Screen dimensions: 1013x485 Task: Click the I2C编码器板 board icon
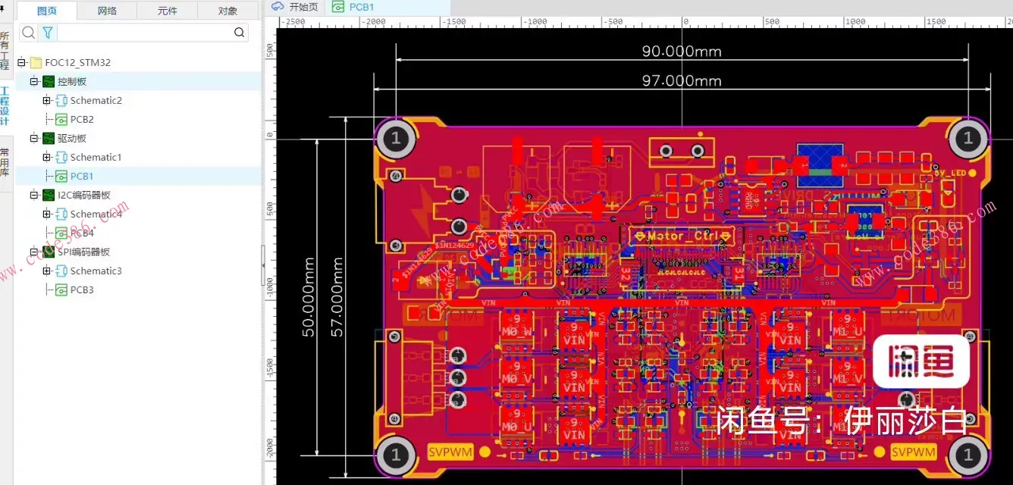[x=49, y=195]
